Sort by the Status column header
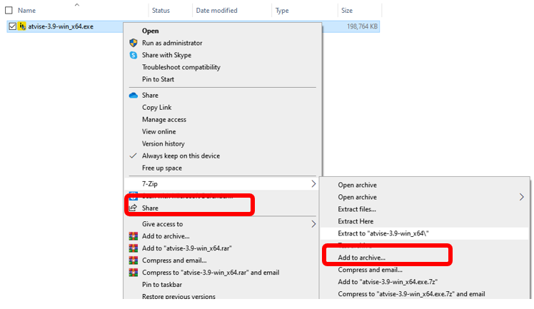 pyautogui.click(x=161, y=11)
